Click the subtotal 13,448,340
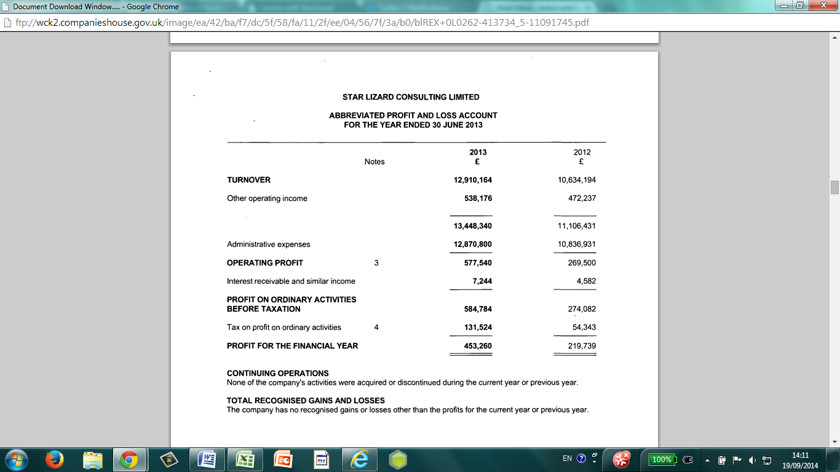This screenshot has height=472, width=840. [x=472, y=226]
